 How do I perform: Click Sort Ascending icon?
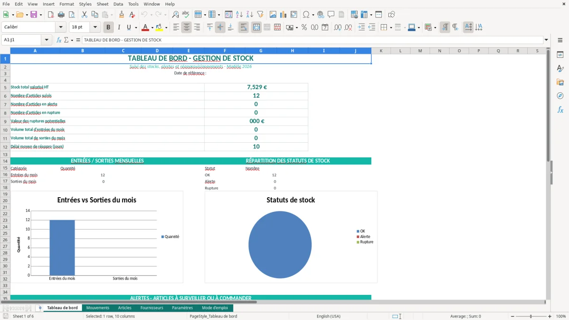239,15
